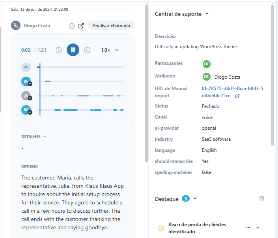Click the phone icon beside Diogo Costa
Screen dimensions: 278x238
(16, 25)
